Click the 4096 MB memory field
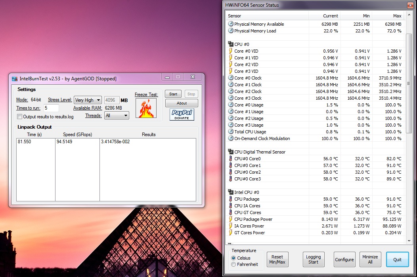 (112, 100)
